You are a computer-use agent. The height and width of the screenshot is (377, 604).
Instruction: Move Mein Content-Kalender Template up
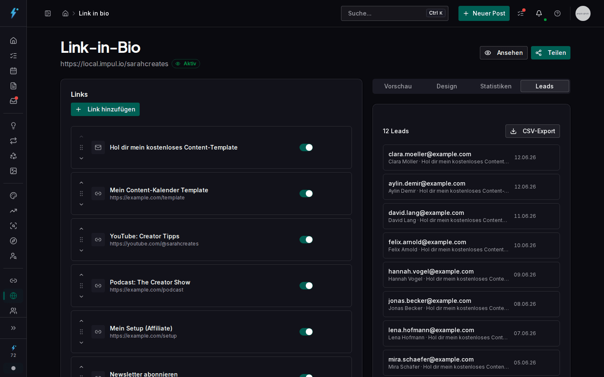[x=81, y=183]
